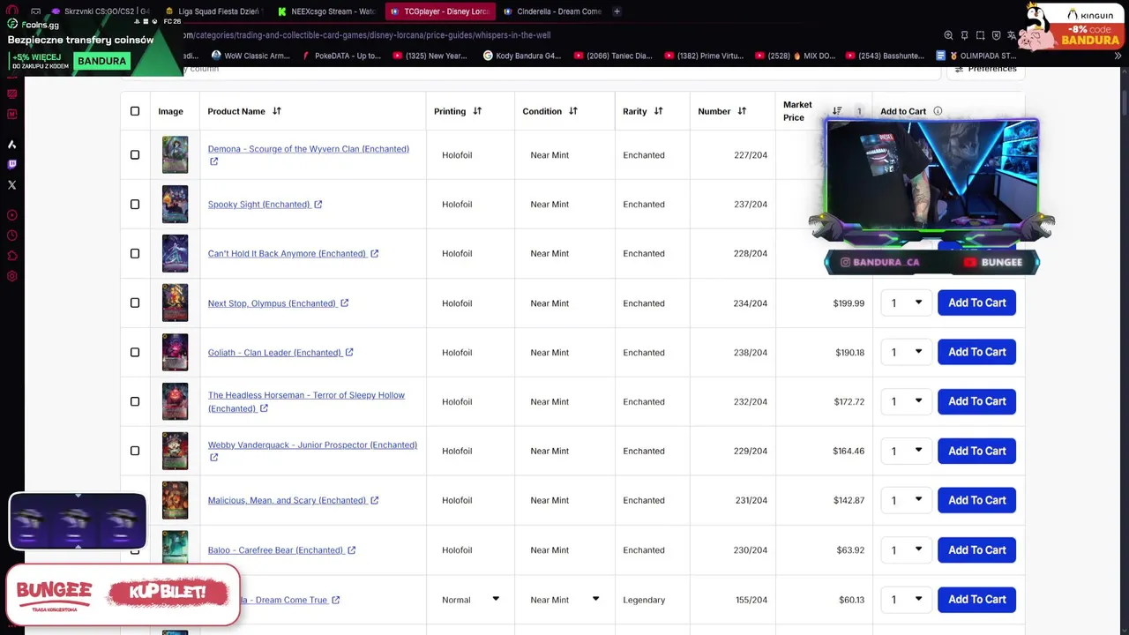Open the Player icon in sidebar

(11, 215)
